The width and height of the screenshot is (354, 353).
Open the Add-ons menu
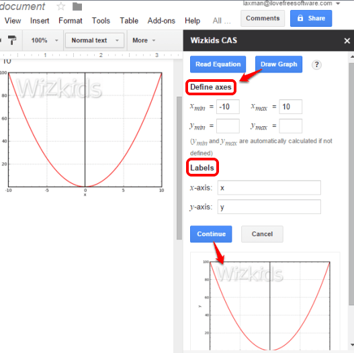pyautogui.click(x=161, y=21)
